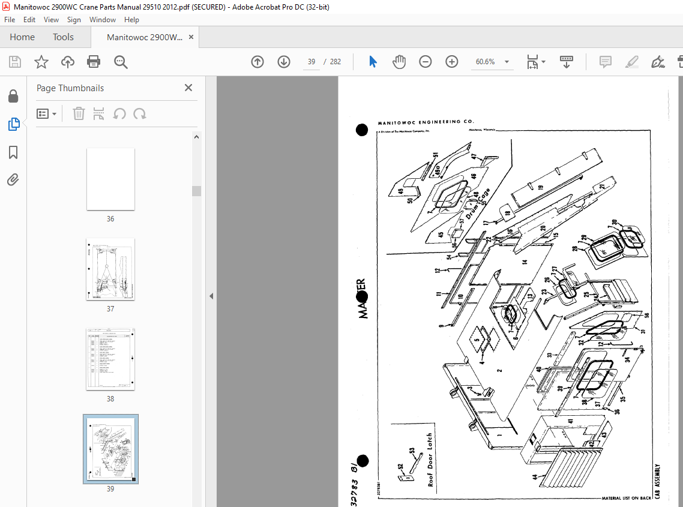683x507 pixels.
Task: Select the Highlight text tool
Action: click(x=631, y=62)
